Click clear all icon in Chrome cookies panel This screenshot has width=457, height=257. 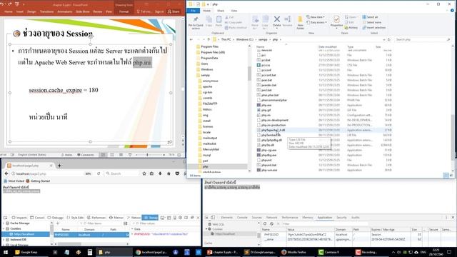(271, 223)
